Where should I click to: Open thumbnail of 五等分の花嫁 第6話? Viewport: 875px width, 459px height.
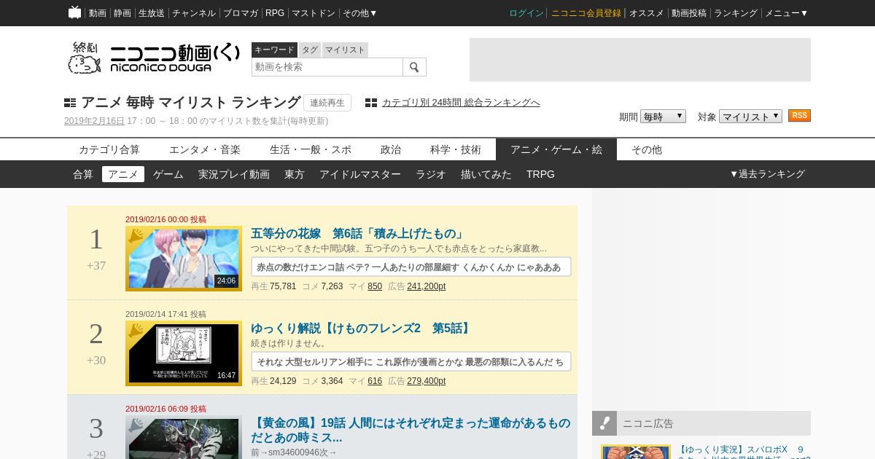184,259
